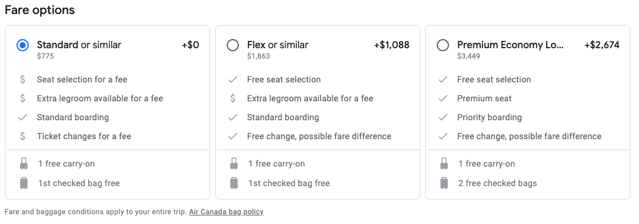Click the dollar icon beside Seat selection for a fee
Viewport: 639px width, 224px height.
point(23,79)
